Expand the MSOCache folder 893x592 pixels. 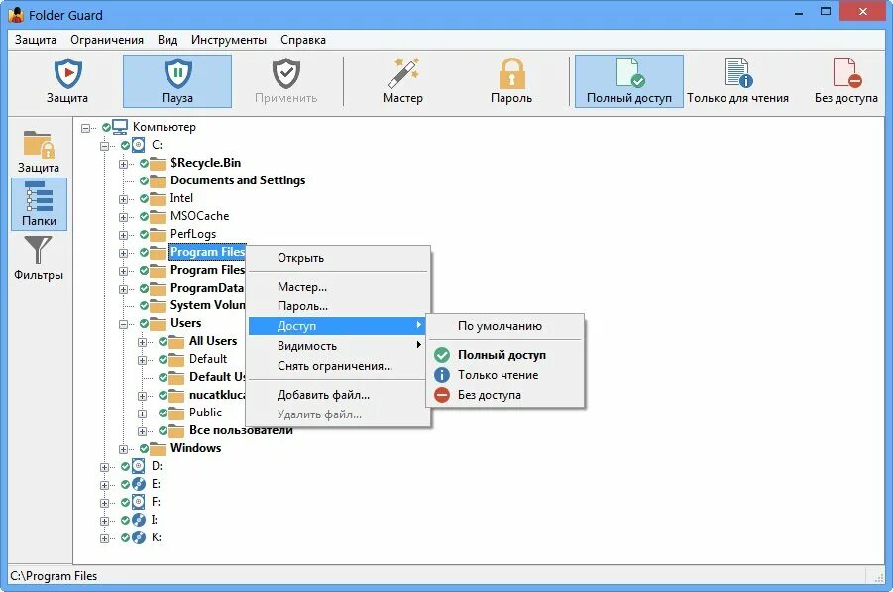point(123,217)
